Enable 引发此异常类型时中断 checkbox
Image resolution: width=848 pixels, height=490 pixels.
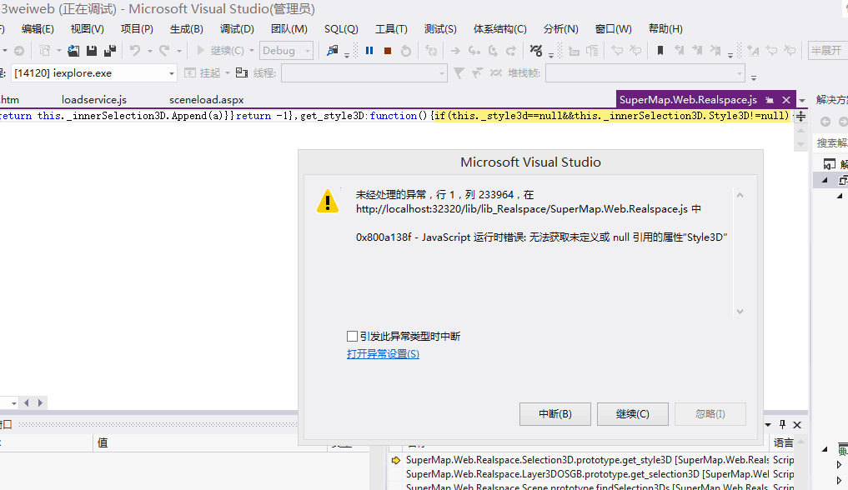click(352, 337)
